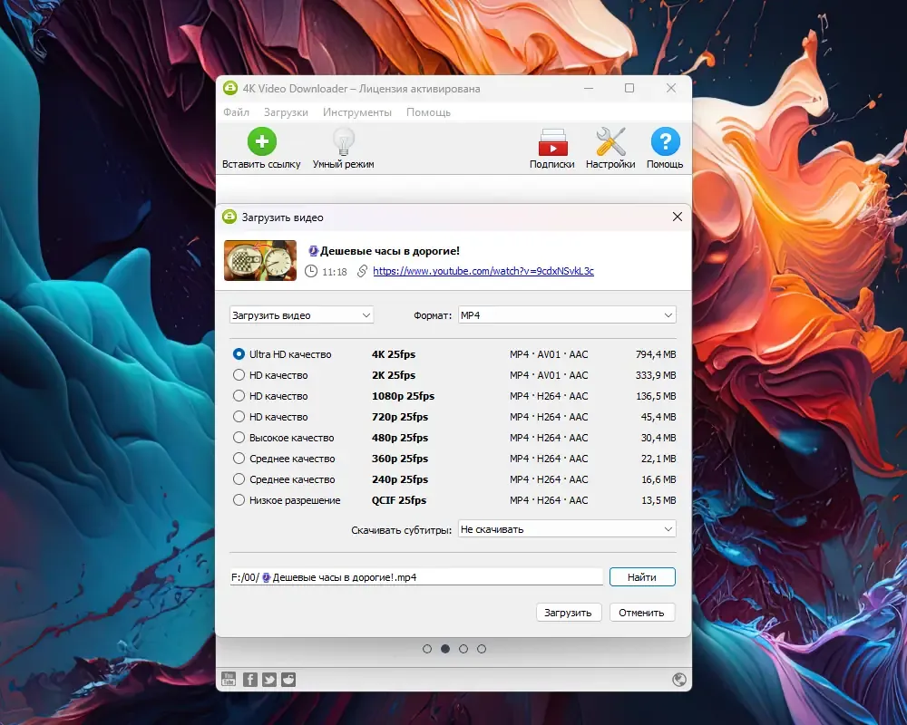Toggle Smart Mode lightbulb icon
Screen dimensions: 907x725
[343, 141]
